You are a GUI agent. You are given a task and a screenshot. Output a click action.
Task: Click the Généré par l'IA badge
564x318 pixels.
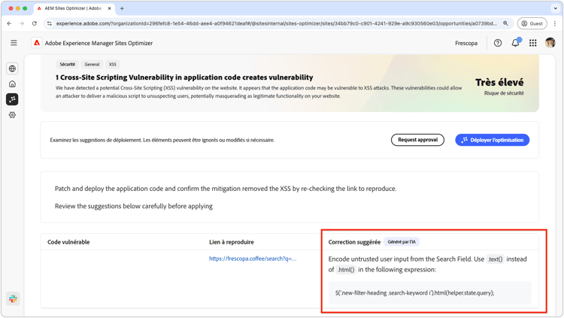[x=402, y=242]
